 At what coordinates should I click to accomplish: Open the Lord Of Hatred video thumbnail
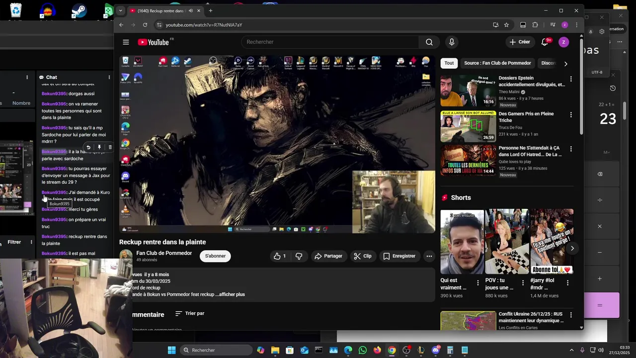coord(468,160)
